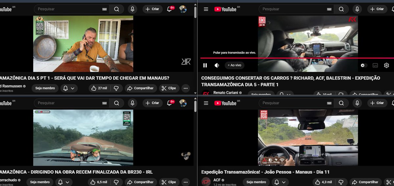Share the Borrachudo video via Compartilhar
This screenshot has height=186, width=394.
pyautogui.click(x=141, y=182)
